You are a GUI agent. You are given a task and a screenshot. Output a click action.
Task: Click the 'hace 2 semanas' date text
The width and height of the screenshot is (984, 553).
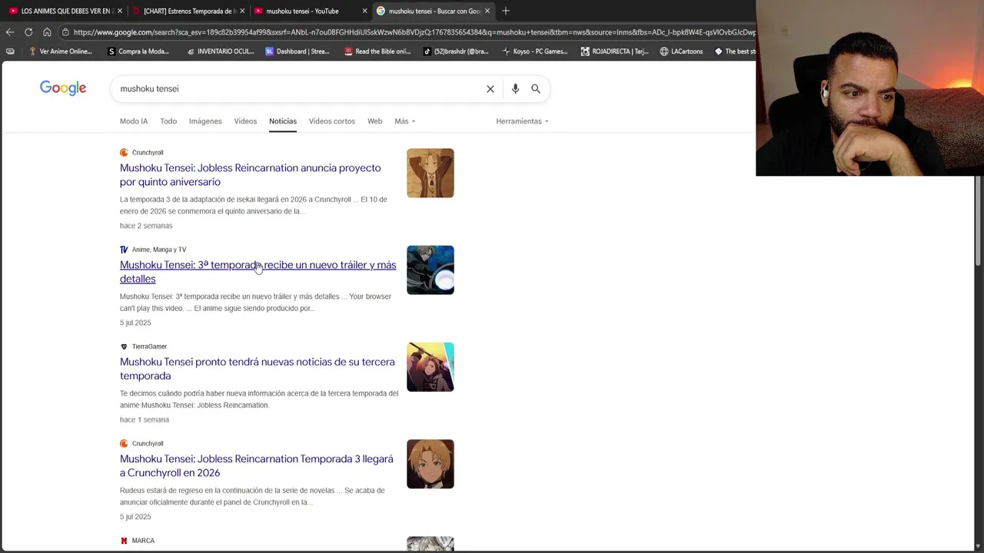coord(146,226)
